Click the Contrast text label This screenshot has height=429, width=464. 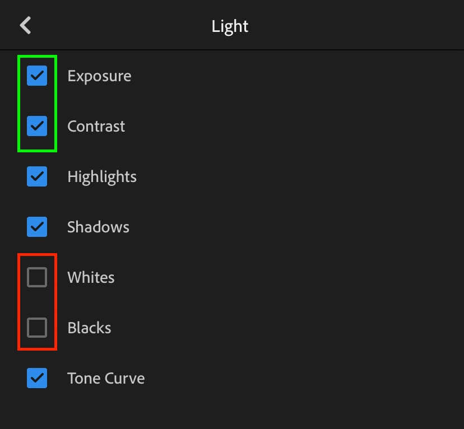pos(96,126)
